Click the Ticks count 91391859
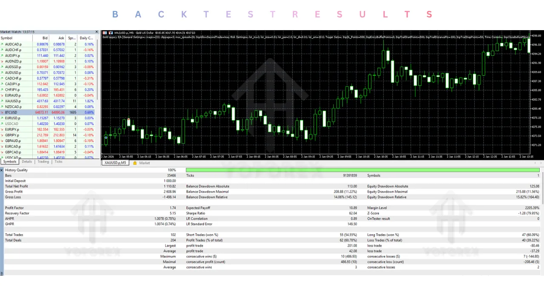 coord(350,176)
